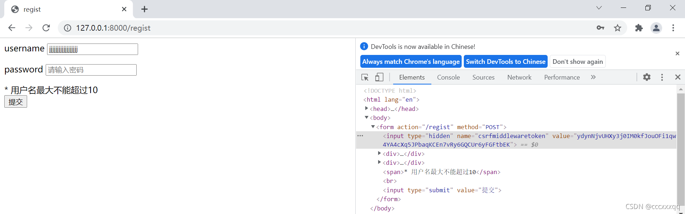Go back to the previous page

(x=12, y=28)
